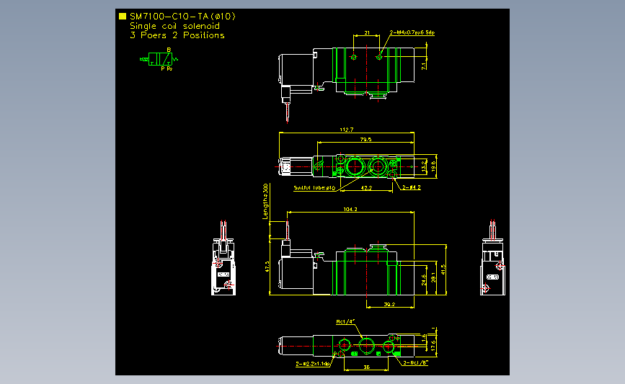Viewport: 625px width, 384px height.
Task: Click the 'Length≒300' vertical annotation
Action: click(265, 201)
